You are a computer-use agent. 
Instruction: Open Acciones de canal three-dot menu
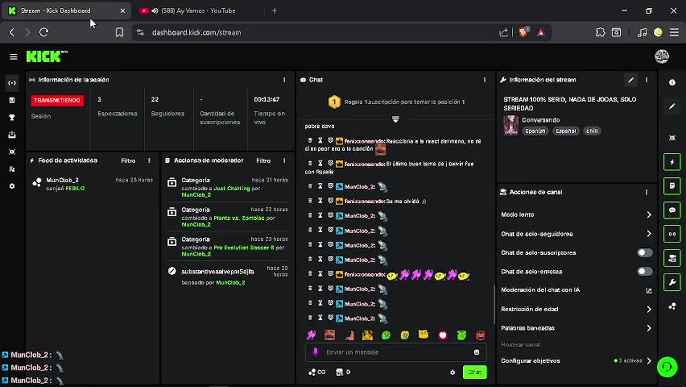pyautogui.click(x=646, y=192)
